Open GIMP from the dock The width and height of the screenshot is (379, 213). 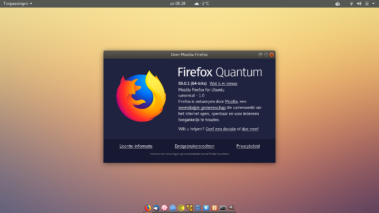[231, 208]
